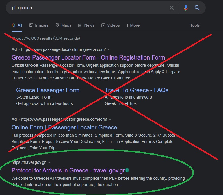Click 'Greek Travel Tips' text
The image size is (223, 195).
pos(121,103)
